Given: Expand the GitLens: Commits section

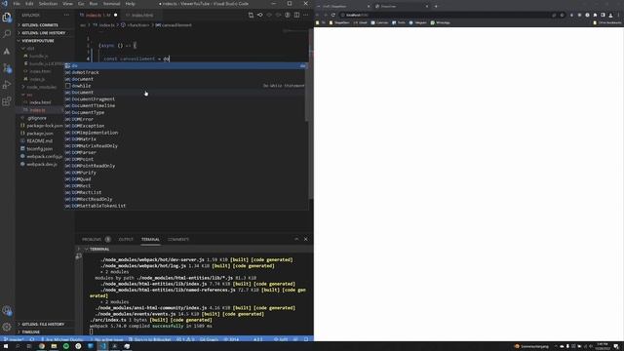Looking at the screenshot, I should [x=40, y=25].
